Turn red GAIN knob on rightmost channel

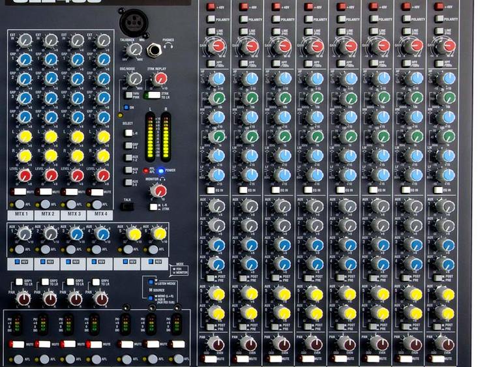click(x=448, y=46)
